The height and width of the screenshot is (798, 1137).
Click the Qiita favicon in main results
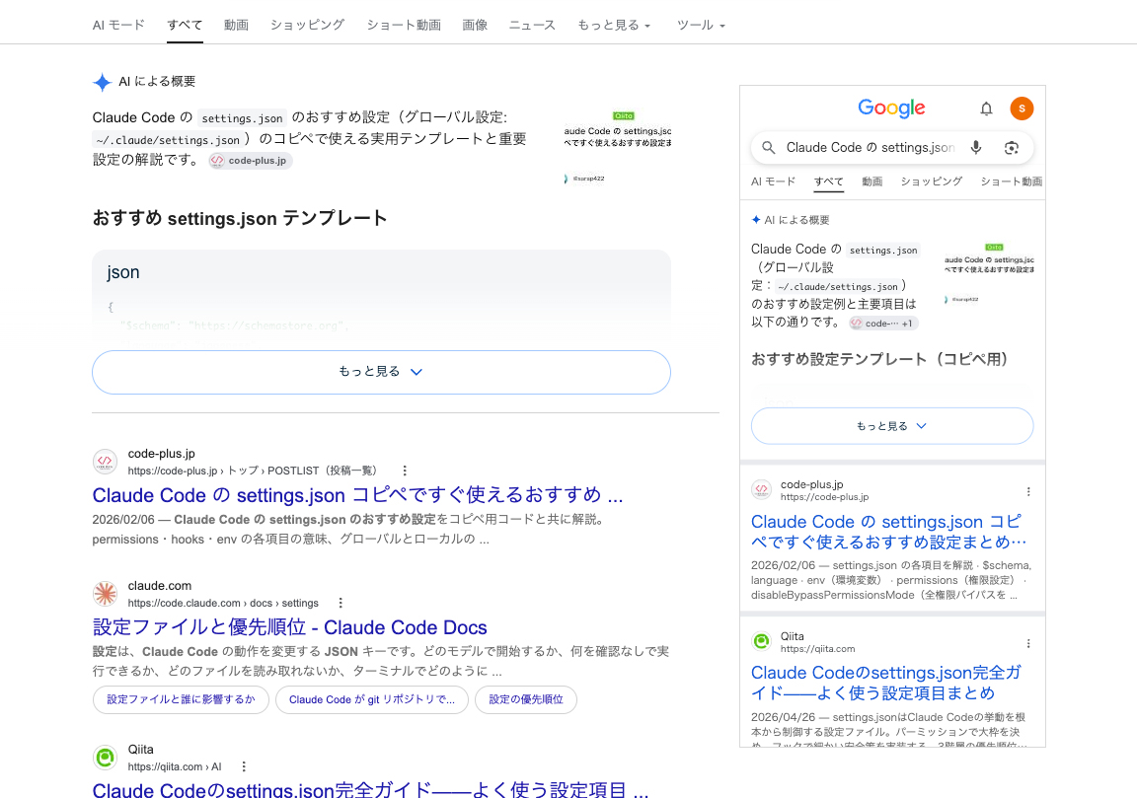coord(106,758)
